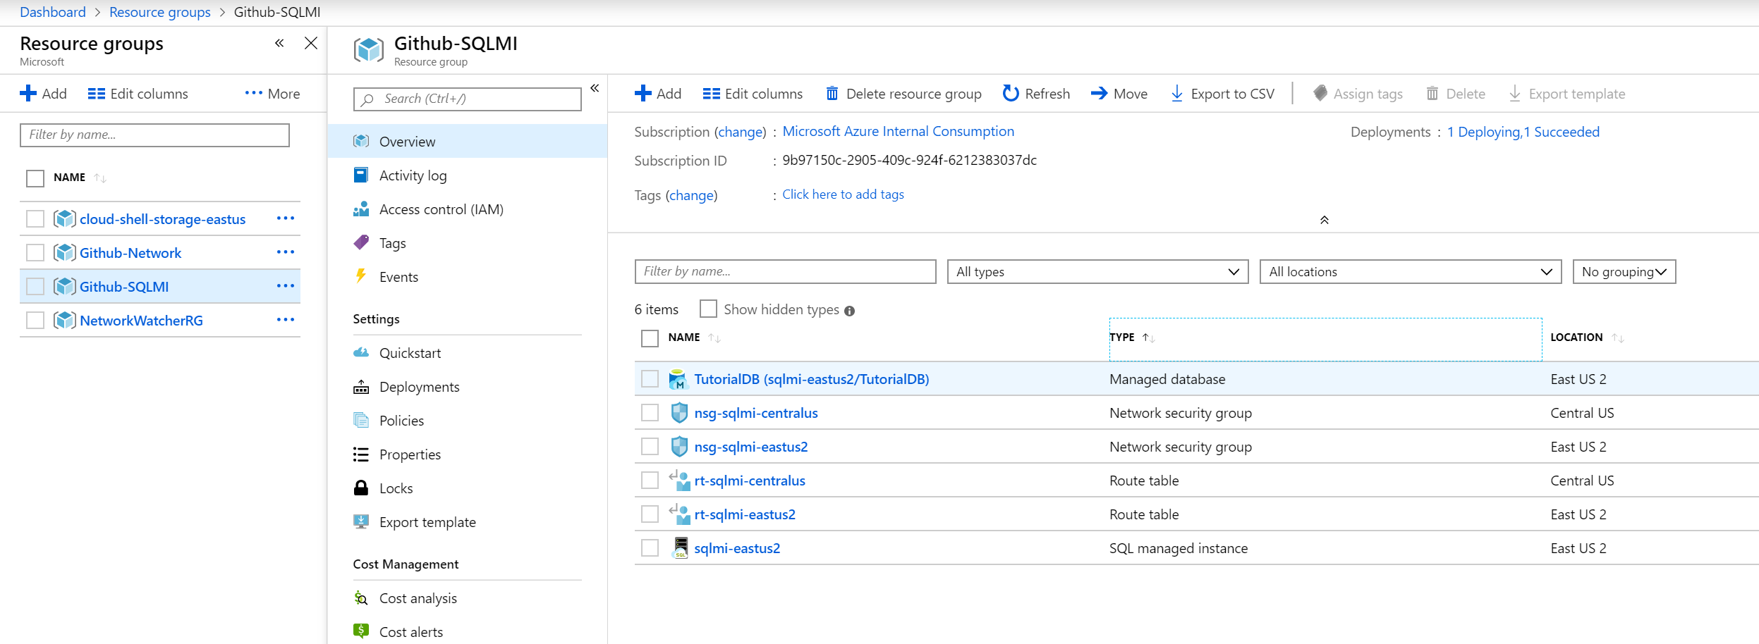Click the sqlmi-eastus2 SQL instance icon
The width and height of the screenshot is (1759, 644).
click(x=681, y=548)
